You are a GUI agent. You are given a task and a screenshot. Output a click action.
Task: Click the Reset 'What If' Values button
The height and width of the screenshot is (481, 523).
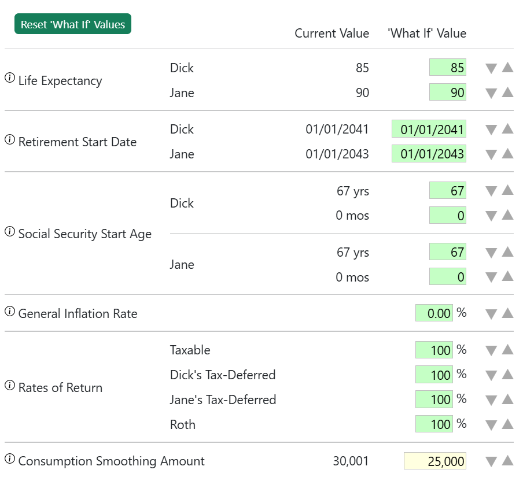(x=73, y=24)
